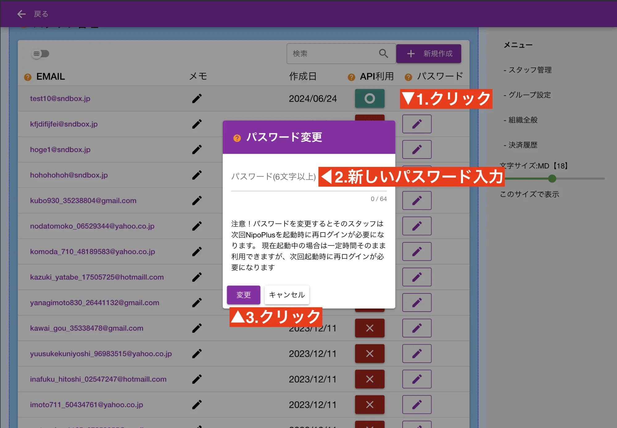
Task: Cancel the password change dialog
Action: 287,295
